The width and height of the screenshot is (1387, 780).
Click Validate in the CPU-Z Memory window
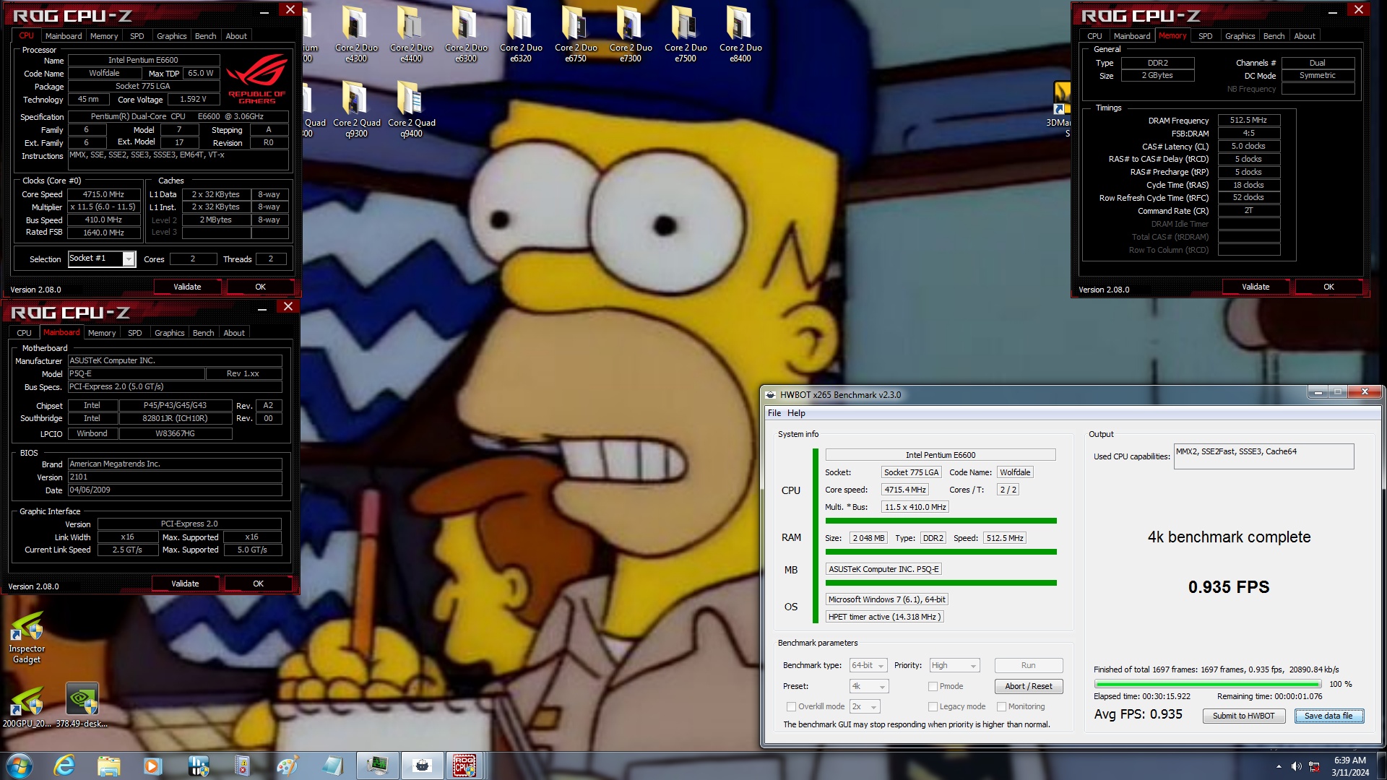(x=1256, y=287)
